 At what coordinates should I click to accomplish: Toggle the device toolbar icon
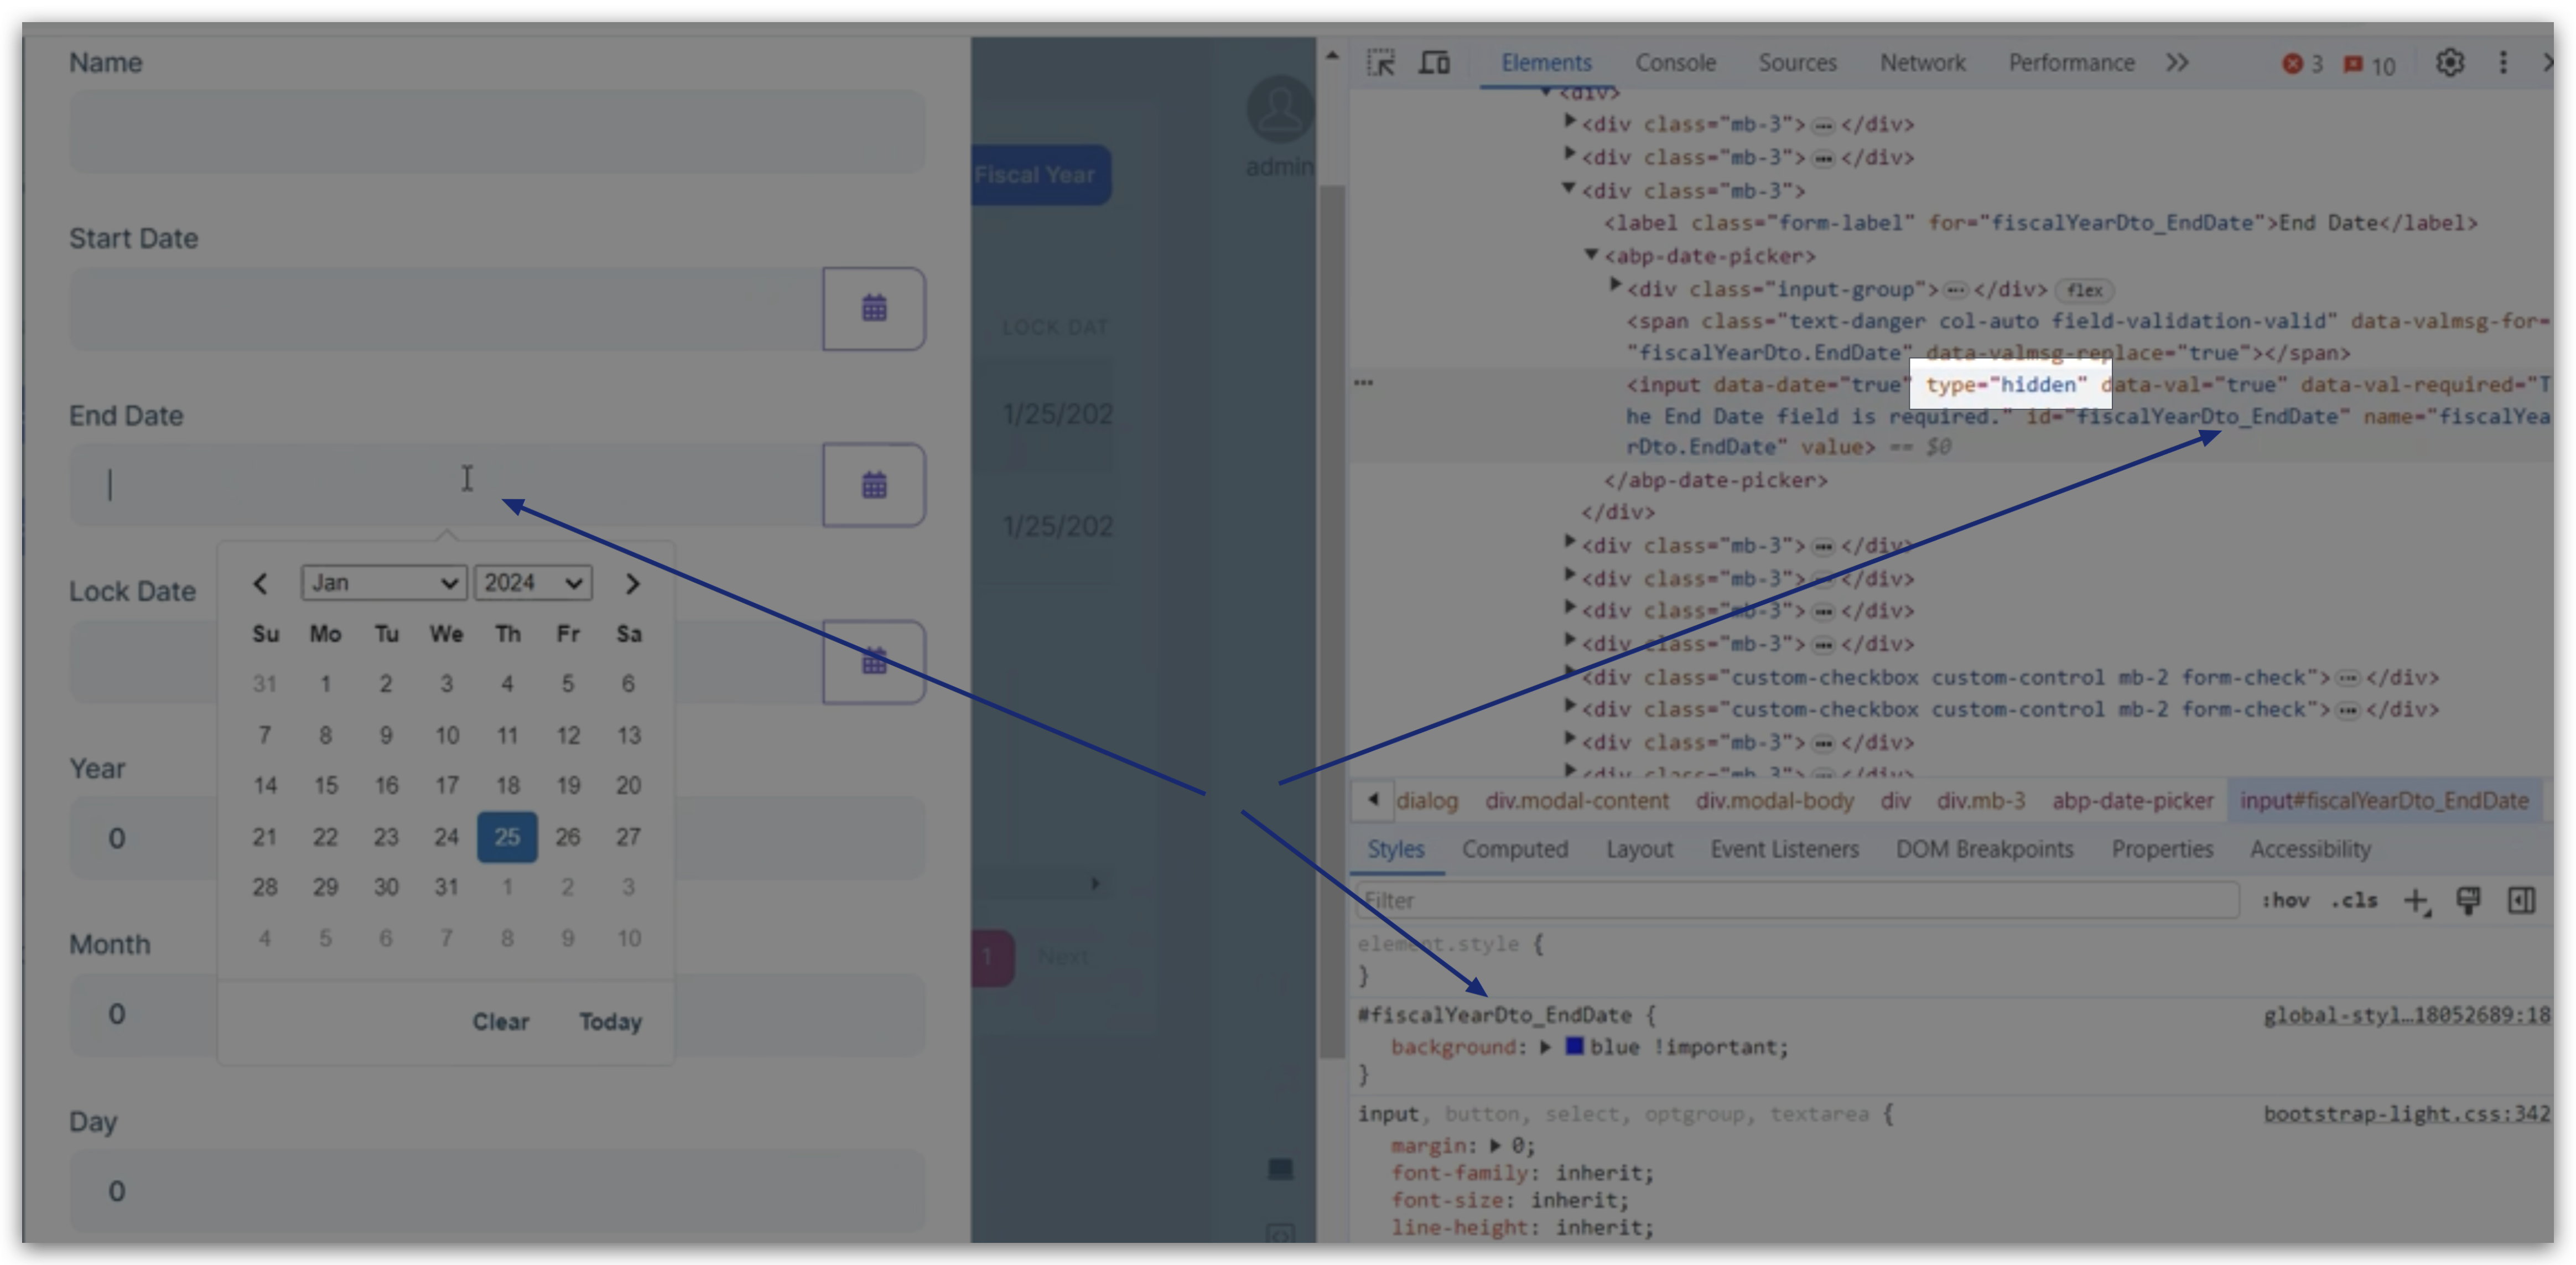point(1435,63)
